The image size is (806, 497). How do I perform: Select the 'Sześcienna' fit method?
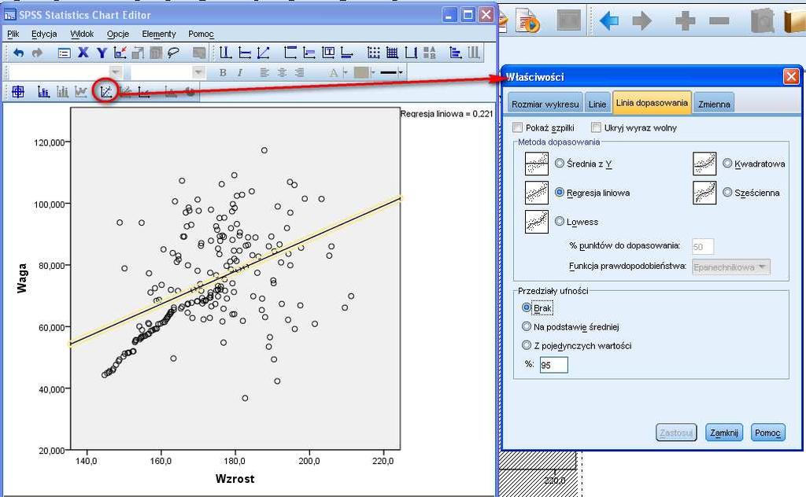tap(727, 193)
